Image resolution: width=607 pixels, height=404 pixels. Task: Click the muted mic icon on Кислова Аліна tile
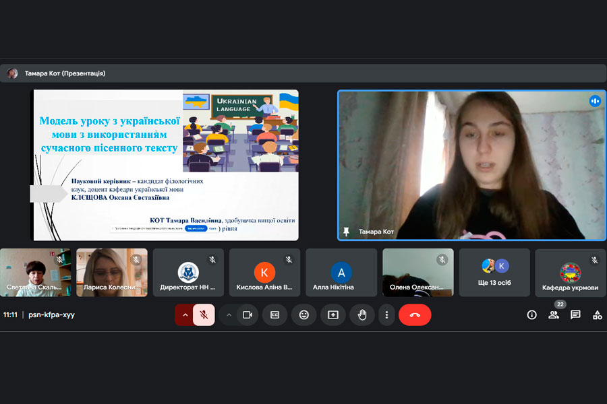point(289,260)
